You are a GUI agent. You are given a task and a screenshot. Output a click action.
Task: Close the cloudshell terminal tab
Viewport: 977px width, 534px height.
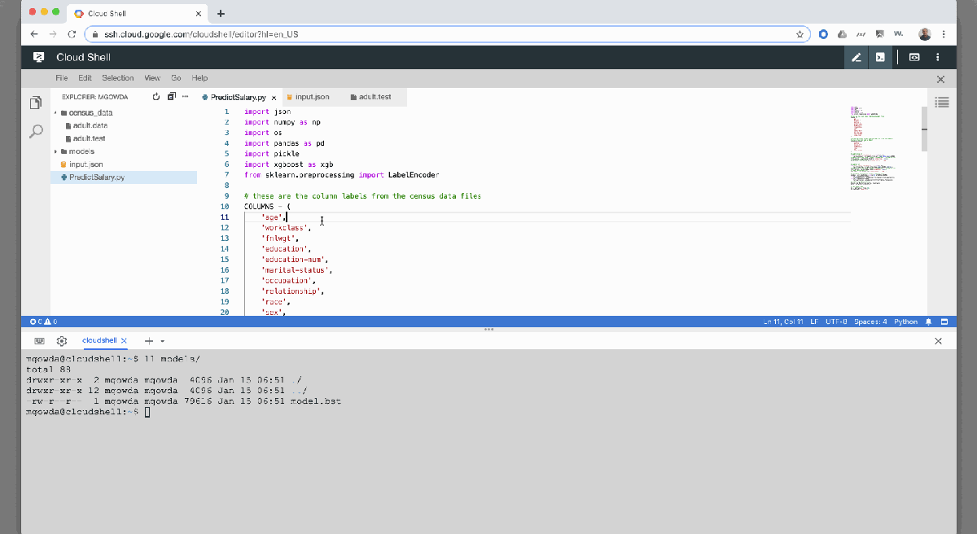pos(124,341)
